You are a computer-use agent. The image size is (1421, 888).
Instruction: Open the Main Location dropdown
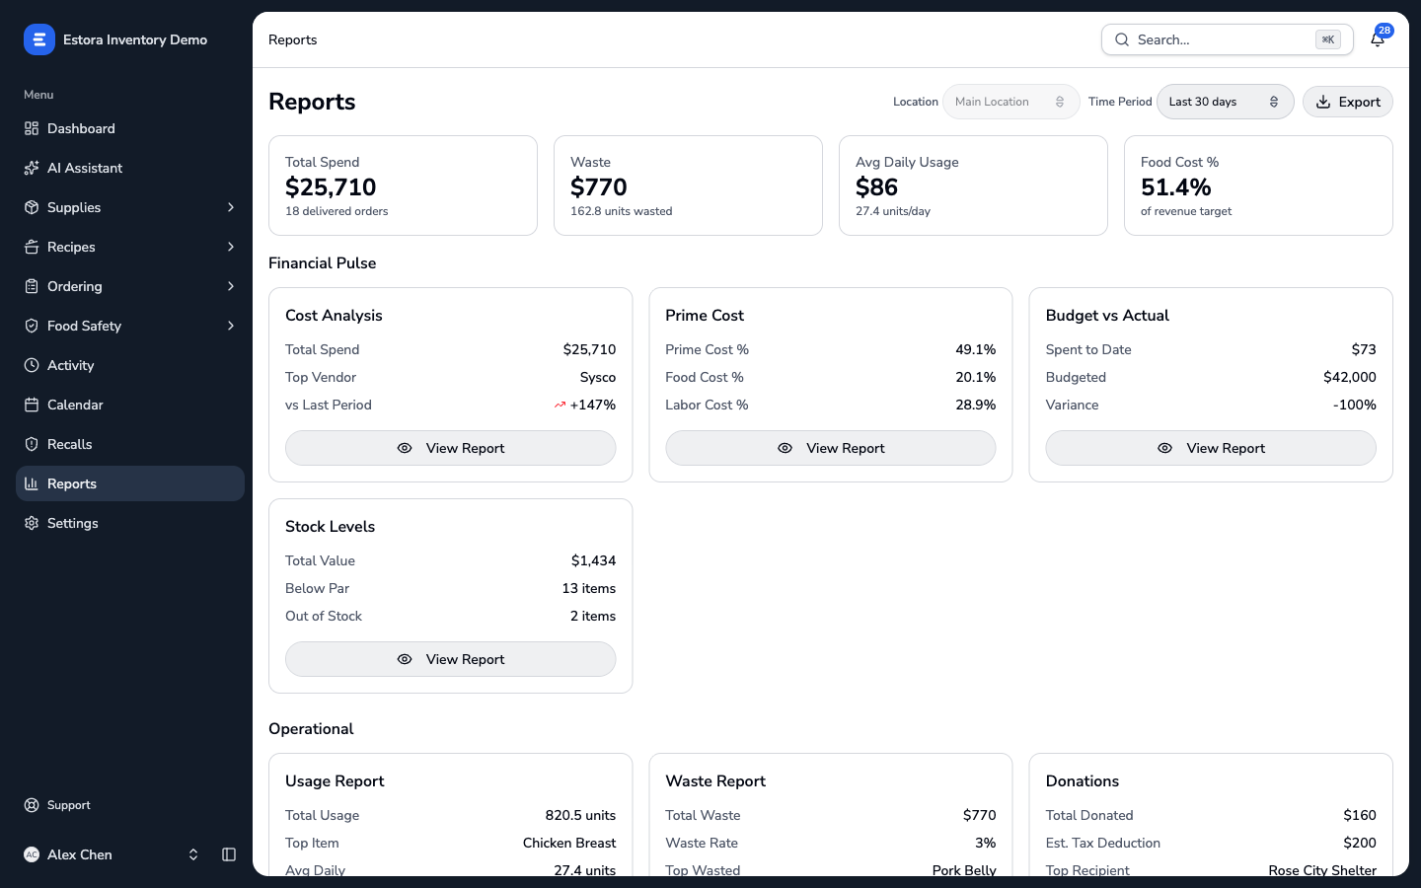[1010, 102]
